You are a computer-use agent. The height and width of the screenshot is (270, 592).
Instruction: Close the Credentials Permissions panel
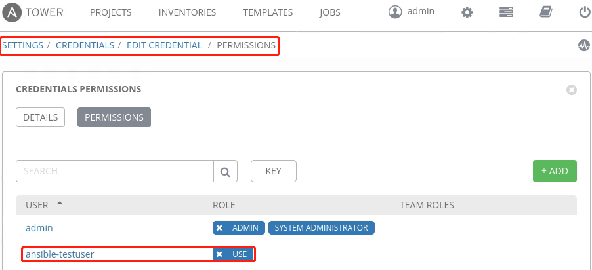(x=571, y=90)
